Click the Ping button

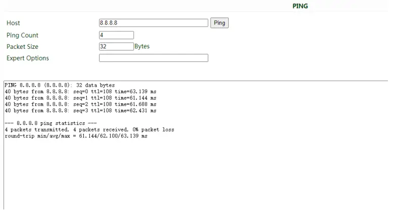pos(219,23)
